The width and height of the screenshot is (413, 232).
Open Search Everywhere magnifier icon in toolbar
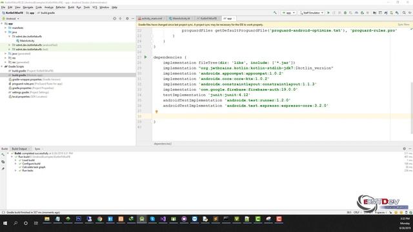click(x=404, y=13)
